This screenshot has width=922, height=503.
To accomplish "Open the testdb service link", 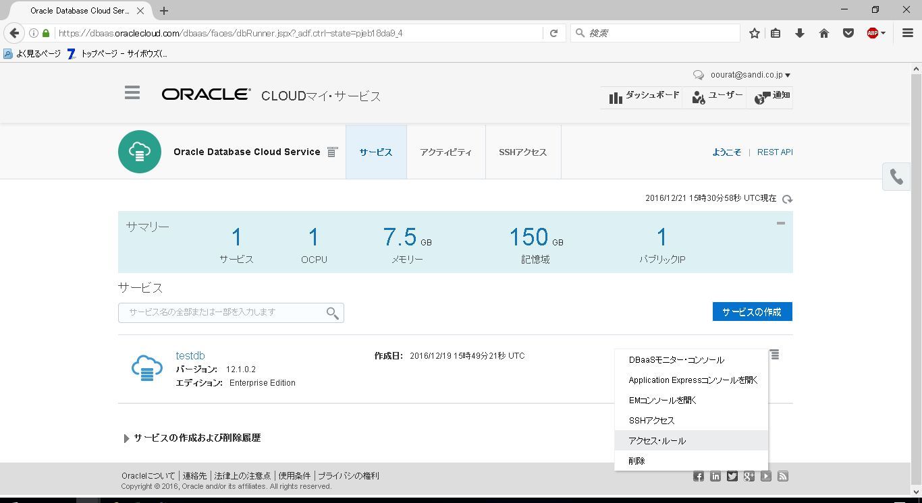I will coord(190,355).
